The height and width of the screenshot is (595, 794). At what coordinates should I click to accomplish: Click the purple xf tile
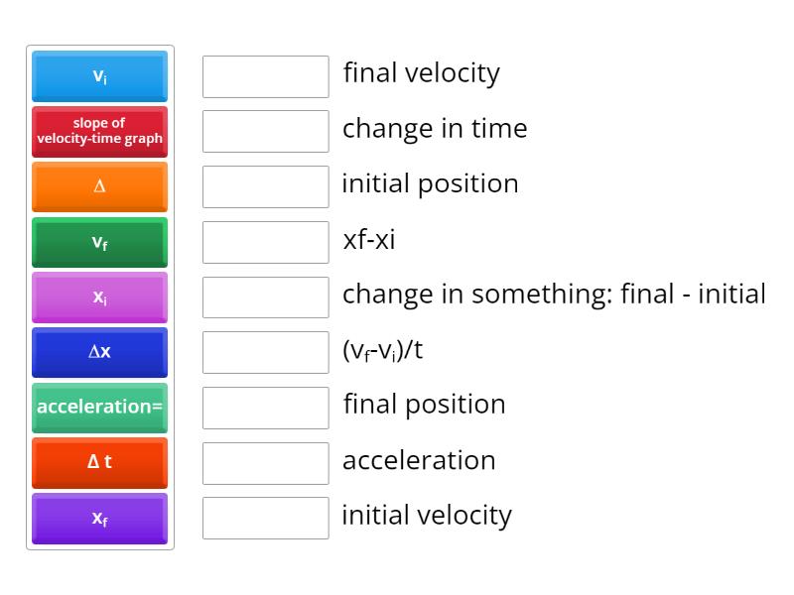99,519
